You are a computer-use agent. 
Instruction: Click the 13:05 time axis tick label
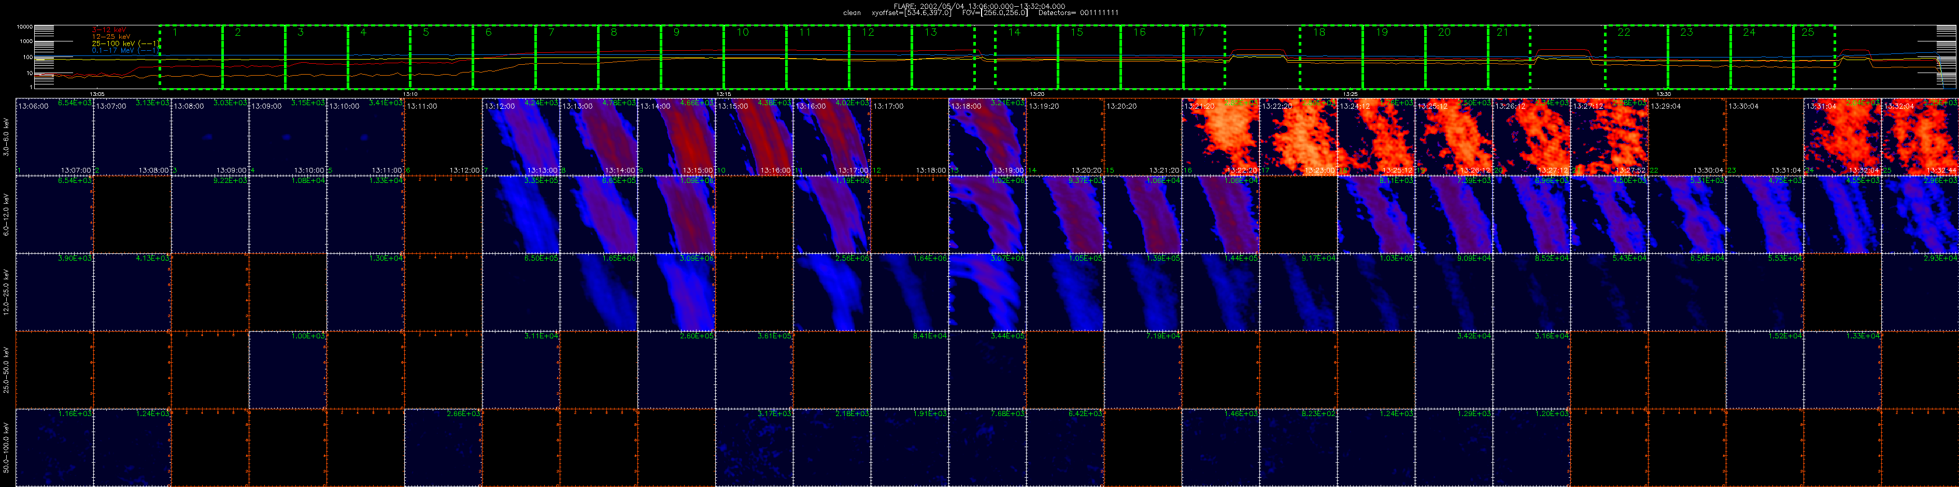(x=96, y=93)
